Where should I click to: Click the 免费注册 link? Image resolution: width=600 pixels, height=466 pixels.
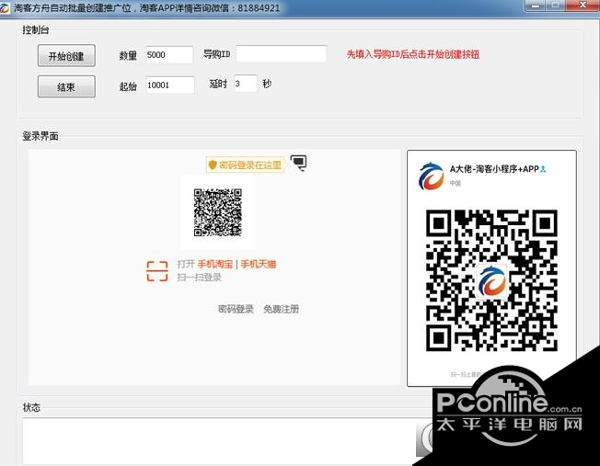tap(282, 309)
